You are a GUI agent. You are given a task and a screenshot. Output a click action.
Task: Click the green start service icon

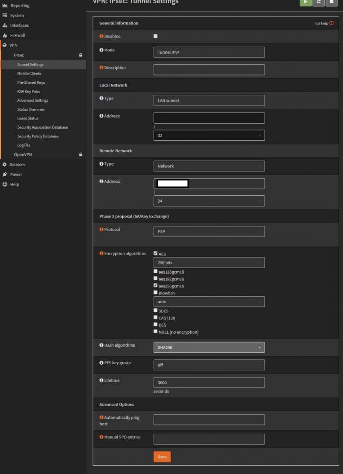click(306, 2)
